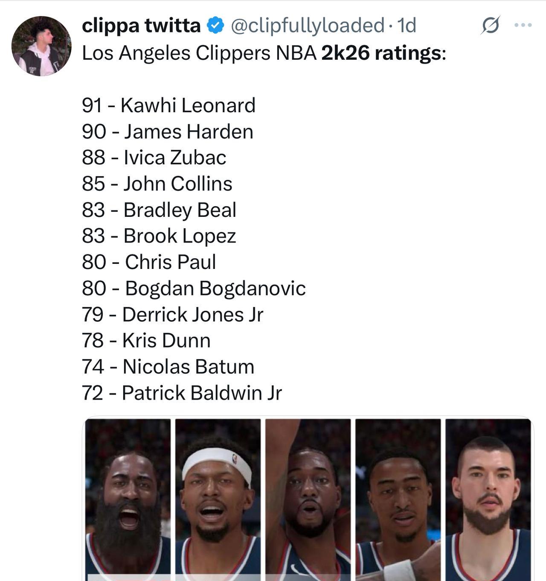Click the '80 - Chris Paul' line
The image size is (546, 581).
click(149, 262)
